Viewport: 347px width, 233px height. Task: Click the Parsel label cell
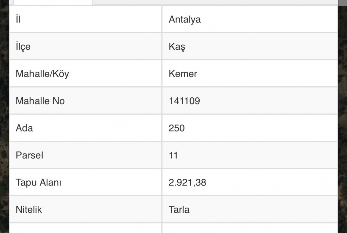86,155
